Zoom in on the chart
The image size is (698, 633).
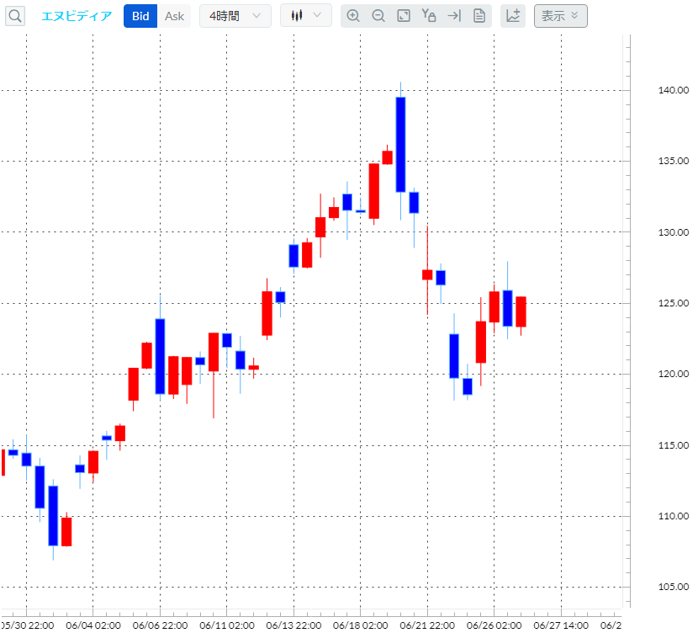[353, 16]
